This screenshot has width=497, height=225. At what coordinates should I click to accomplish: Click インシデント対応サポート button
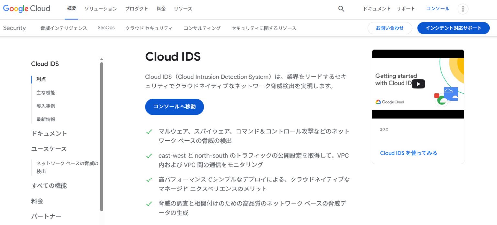pos(453,28)
